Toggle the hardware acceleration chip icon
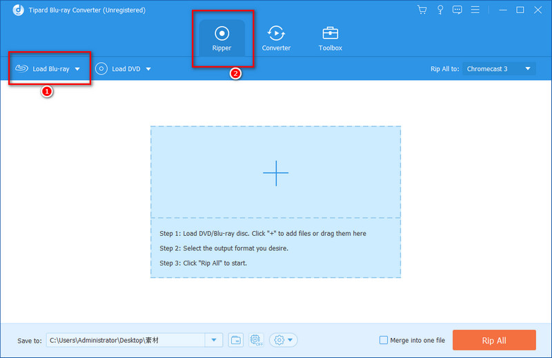This screenshot has width=552, height=358. (x=256, y=340)
